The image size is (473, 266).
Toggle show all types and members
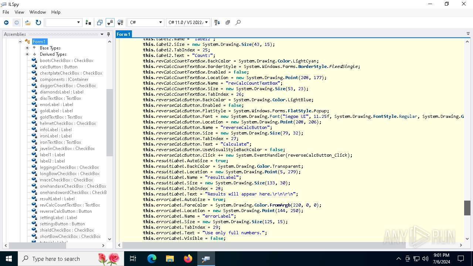[x=120, y=23]
